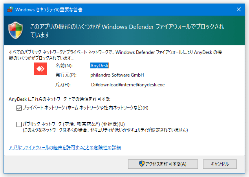Click キャンセル button

(x=220, y=164)
